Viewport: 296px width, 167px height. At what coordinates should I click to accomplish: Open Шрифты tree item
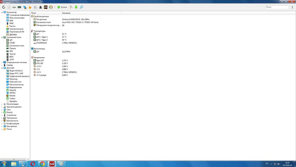(x=13, y=101)
